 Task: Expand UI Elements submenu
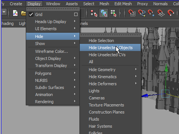(x=53, y=29)
